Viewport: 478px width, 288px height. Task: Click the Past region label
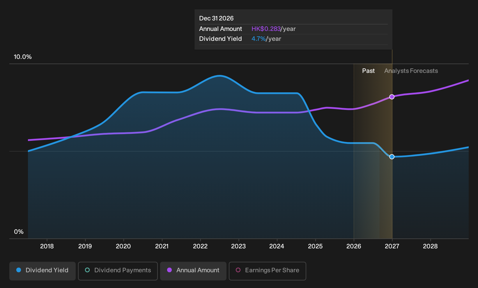pyautogui.click(x=368, y=71)
